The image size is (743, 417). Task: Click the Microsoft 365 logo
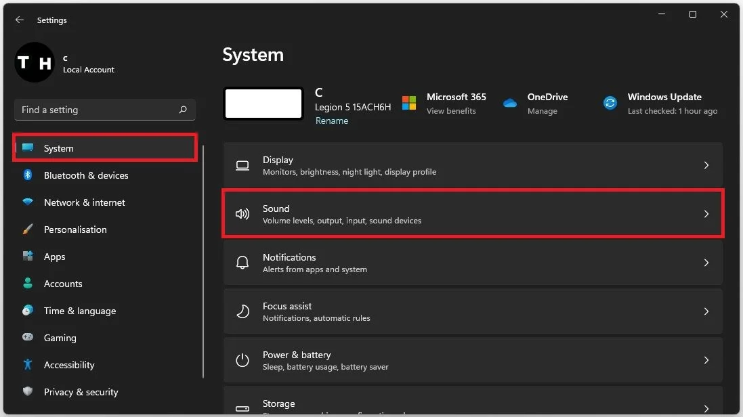pos(409,103)
